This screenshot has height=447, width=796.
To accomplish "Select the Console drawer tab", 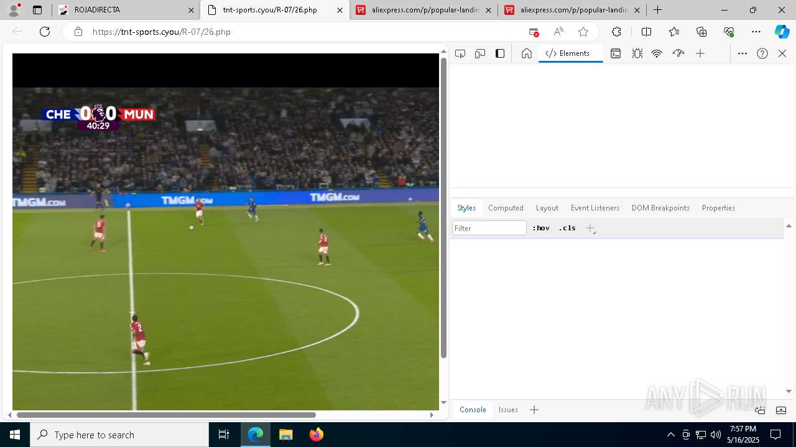I will point(473,410).
